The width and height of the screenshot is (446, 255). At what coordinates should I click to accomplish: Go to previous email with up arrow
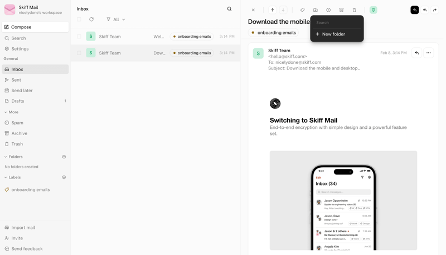(x=273, y=10)
